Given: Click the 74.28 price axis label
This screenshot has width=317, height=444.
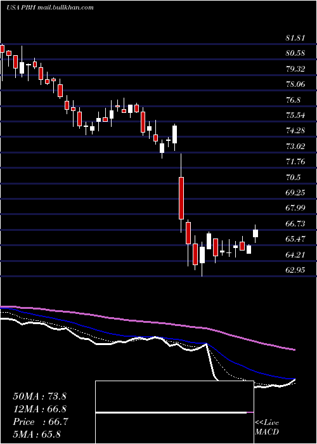Looking at the screenshot, I should pos(295,131).
